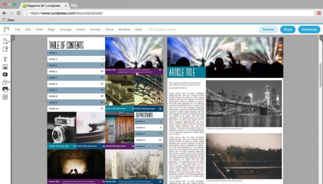Select the rainy city window photo

pyautogui.click(x=134, y=164)
